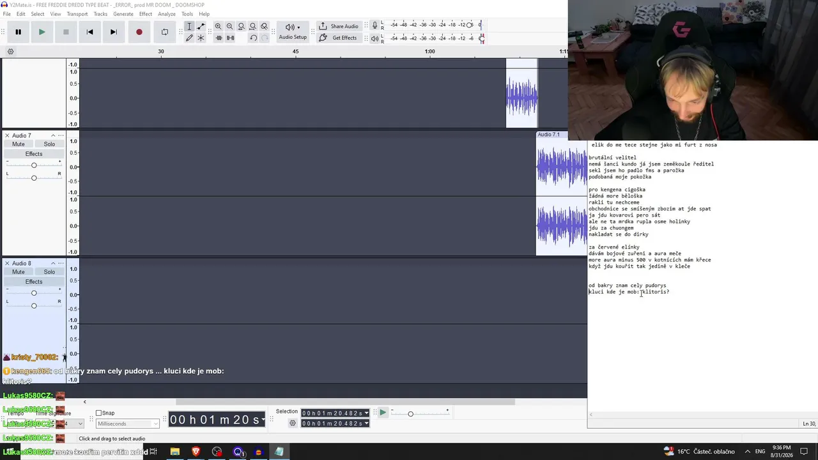Enable the Snap checkbox
This screenshot has height=460, width=818.
[98, 413]
